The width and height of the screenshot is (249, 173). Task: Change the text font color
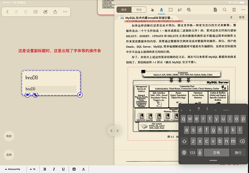click(83, 169)
